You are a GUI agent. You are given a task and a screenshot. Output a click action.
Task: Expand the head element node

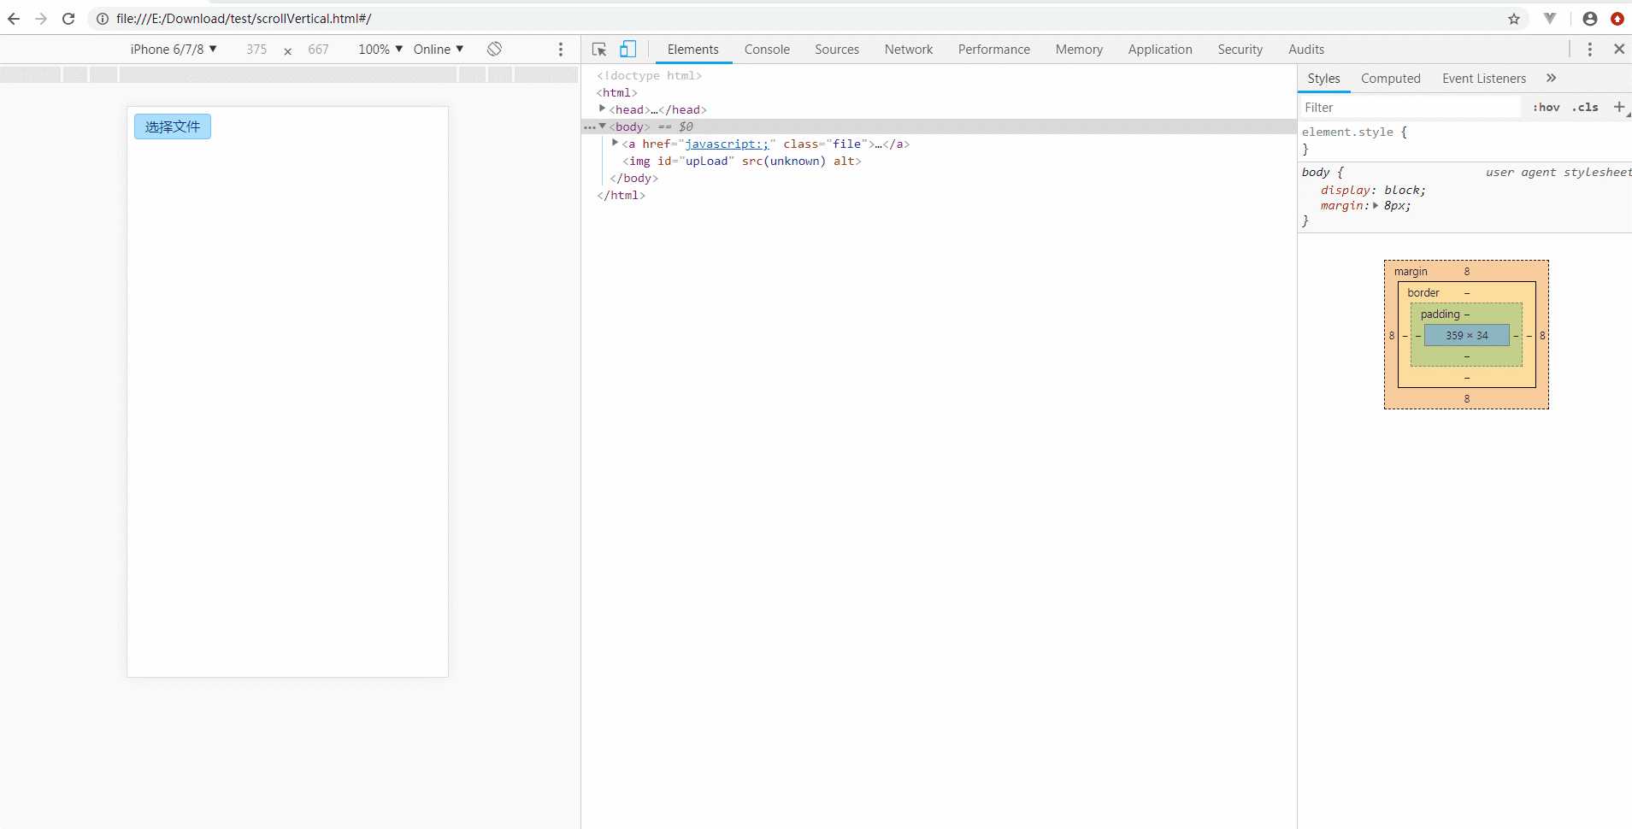pos(603,109)
